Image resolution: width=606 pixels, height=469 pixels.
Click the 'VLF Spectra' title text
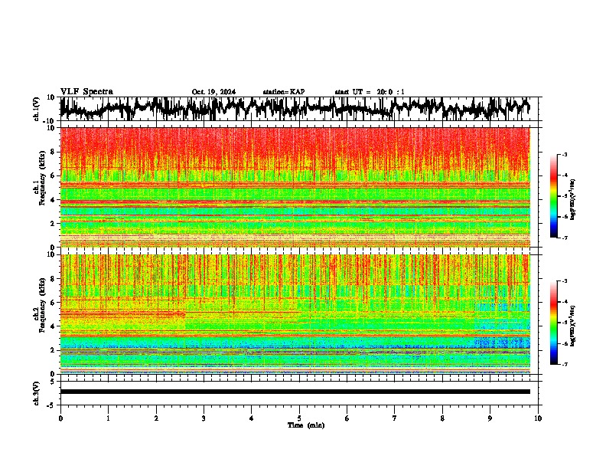pyautogui.click(x=86, y=92)
